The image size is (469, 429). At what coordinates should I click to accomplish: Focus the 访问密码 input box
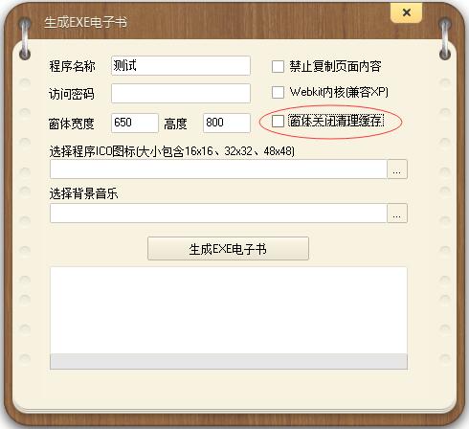(181, 93)
